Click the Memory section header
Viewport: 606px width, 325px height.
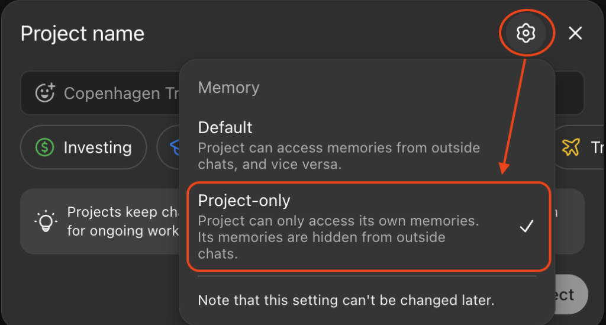point(228,88)
